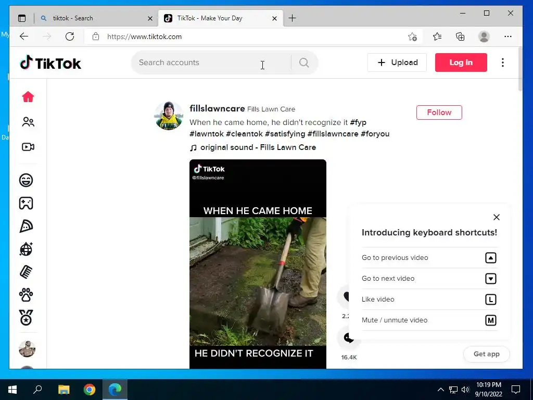This screenshot has height=400, width=533.
Task: Close the TikTok - Make Your Day tab
Action: point(275,18)
